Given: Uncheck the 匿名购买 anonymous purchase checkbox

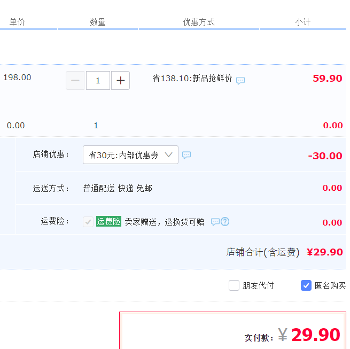Looking at the screenshot, I should pyautogui.click(x=306, y=285).
